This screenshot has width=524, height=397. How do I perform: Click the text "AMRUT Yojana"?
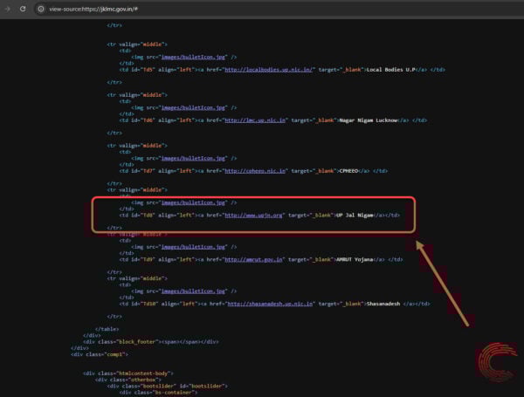click(x=355, y=259)
